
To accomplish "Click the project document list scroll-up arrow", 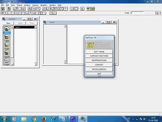I will [36, 27].
